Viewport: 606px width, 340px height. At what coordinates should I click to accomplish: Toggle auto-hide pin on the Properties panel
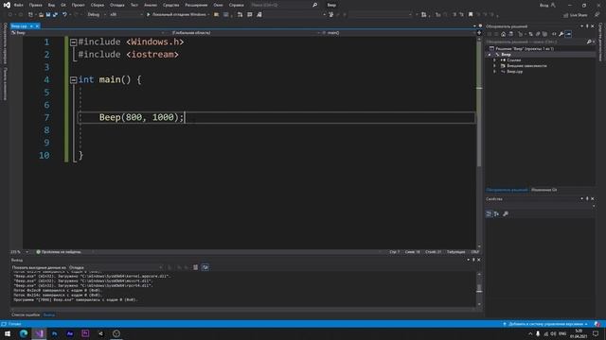(x=587, y=198)
